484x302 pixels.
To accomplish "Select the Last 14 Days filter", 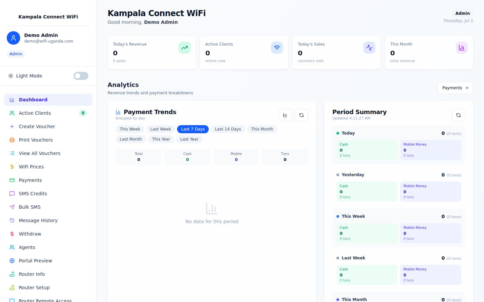I will pyautogui.click(x=228, y=129).
